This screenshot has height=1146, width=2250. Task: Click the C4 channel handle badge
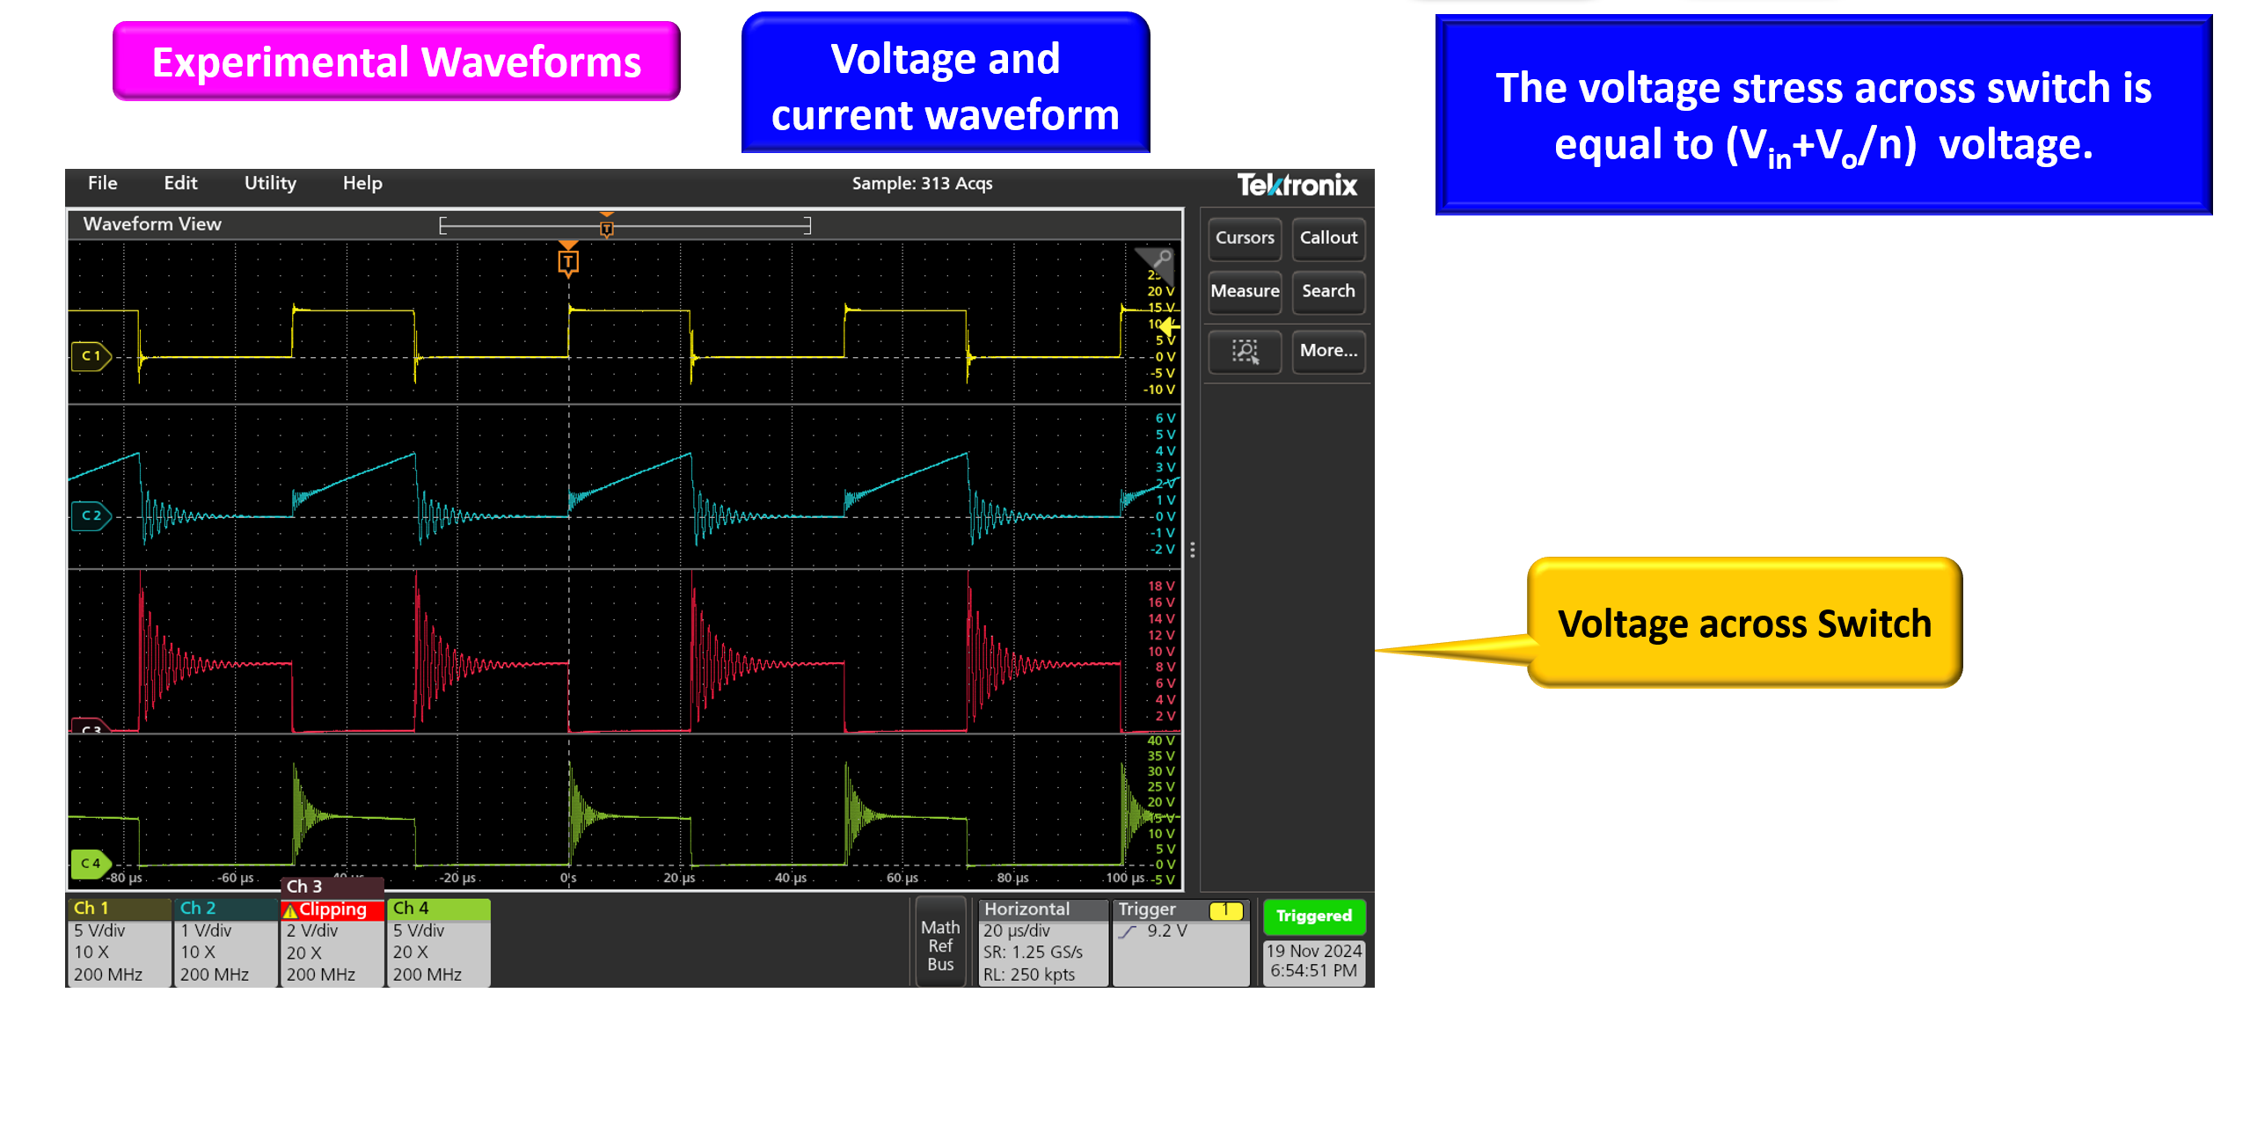[90, 864]
